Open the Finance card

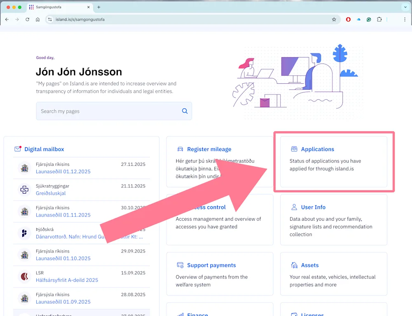220,309
